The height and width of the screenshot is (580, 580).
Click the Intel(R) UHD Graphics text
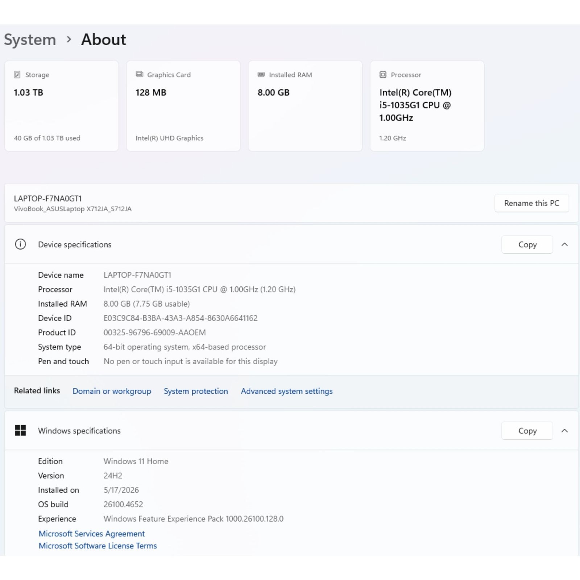point(169,138)
